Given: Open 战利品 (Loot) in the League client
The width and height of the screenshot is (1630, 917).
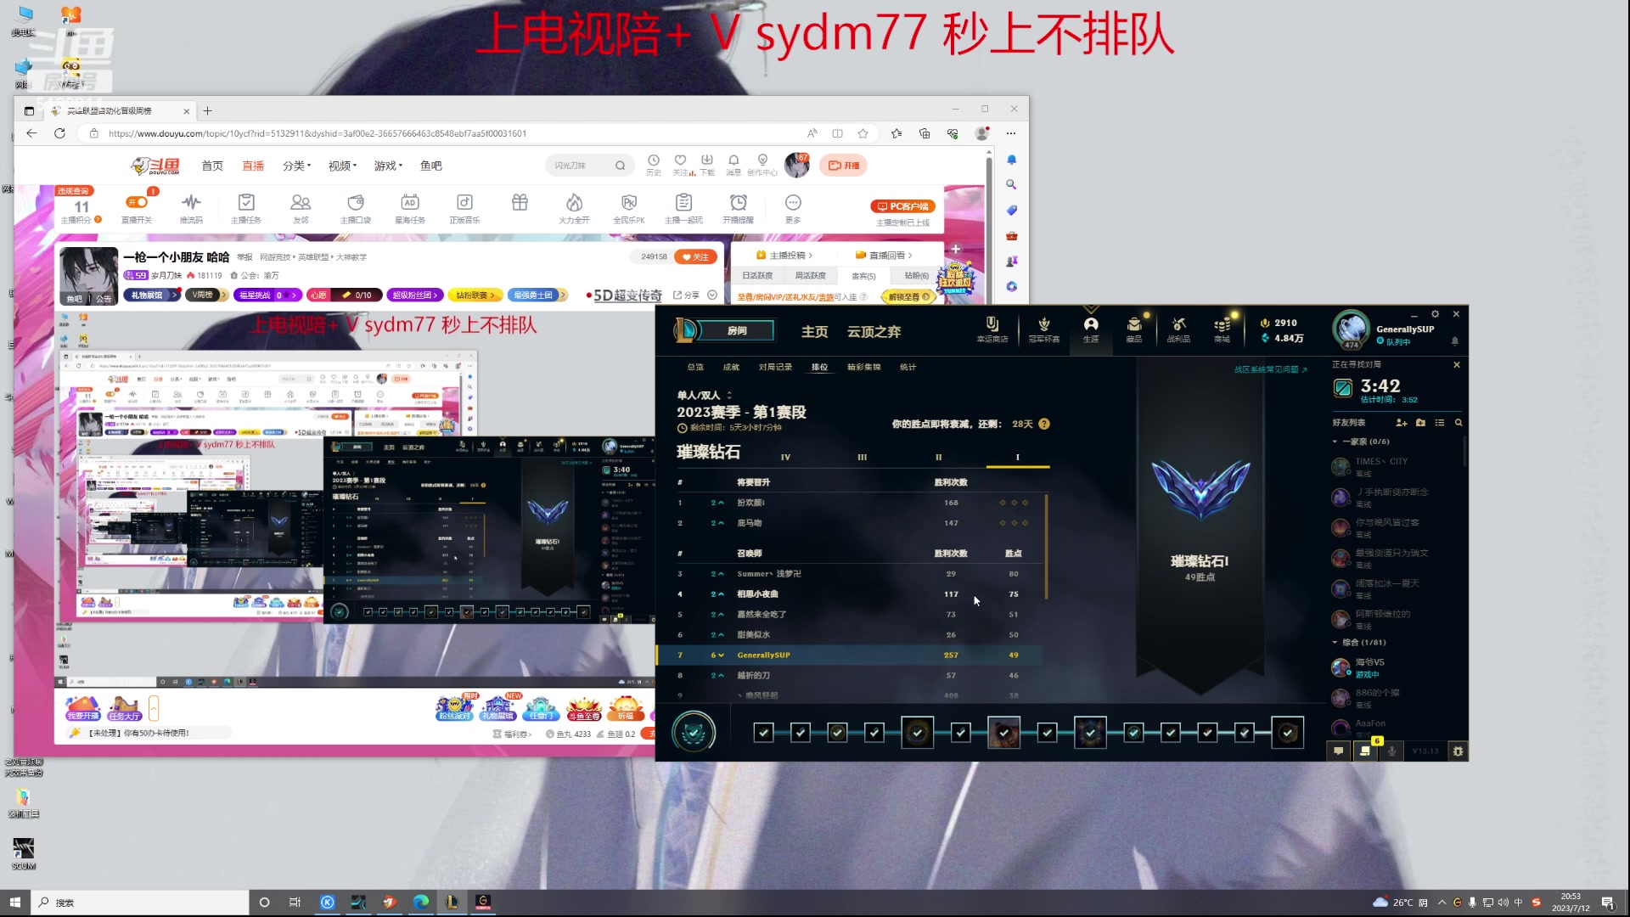Looking at the screenshot, I should 1178,329.
